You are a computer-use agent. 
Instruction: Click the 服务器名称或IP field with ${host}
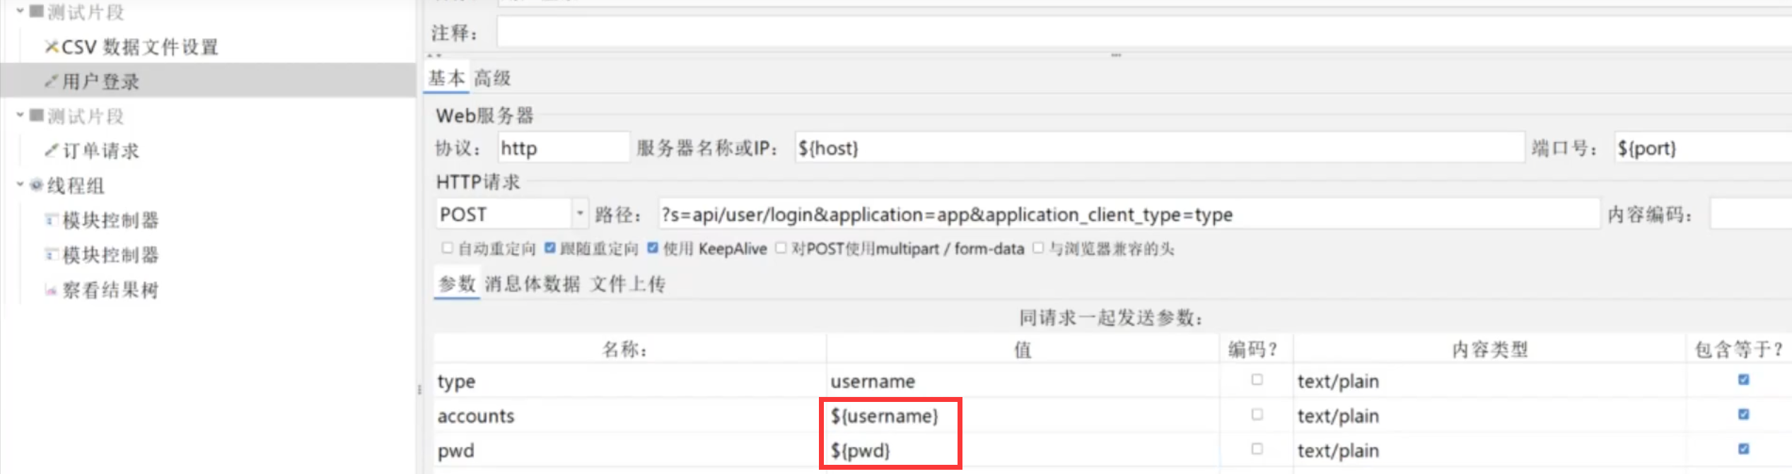click(x=1159, y=148)
